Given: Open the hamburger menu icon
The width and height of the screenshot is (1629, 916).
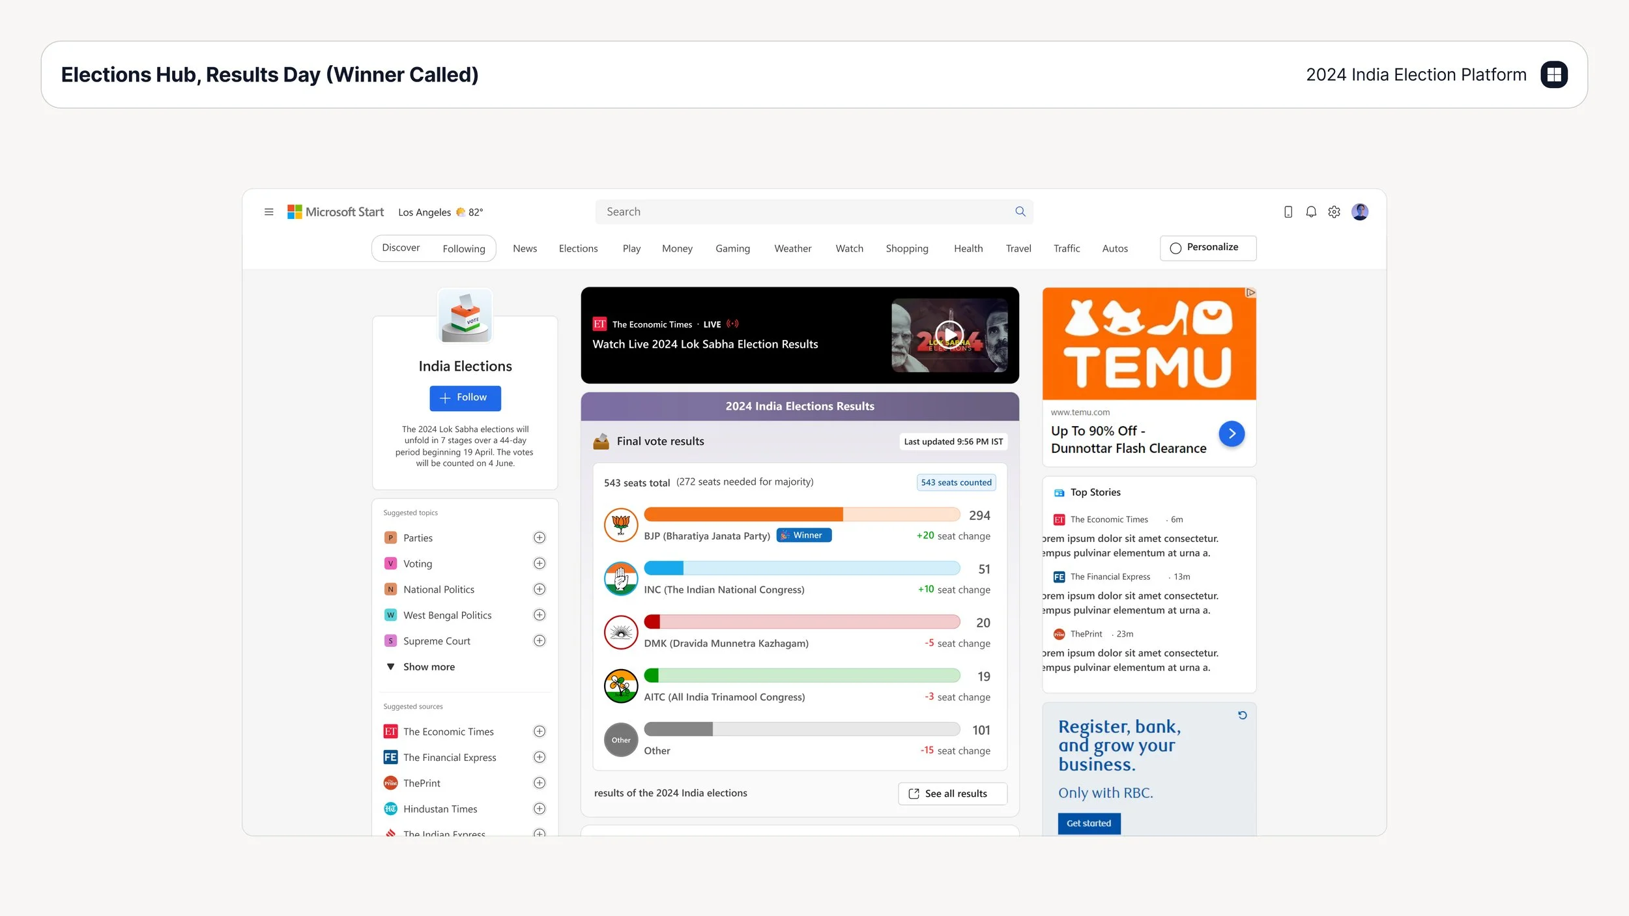Looking at the screenshot, I should (x=268, y=212).
